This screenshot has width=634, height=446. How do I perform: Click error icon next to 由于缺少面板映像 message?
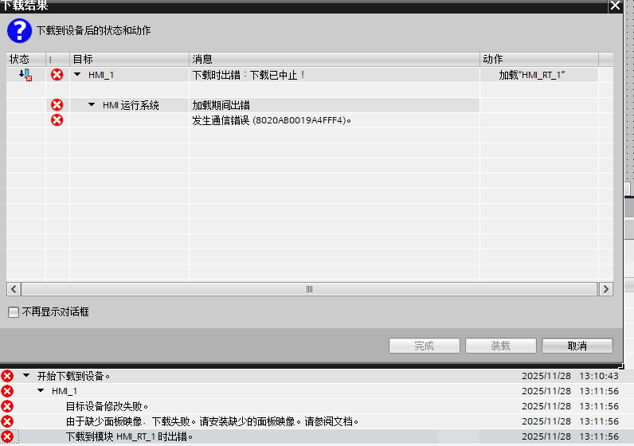7,422
